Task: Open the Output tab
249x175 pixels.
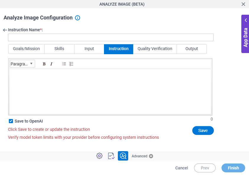Action: (x=192, y=49)
